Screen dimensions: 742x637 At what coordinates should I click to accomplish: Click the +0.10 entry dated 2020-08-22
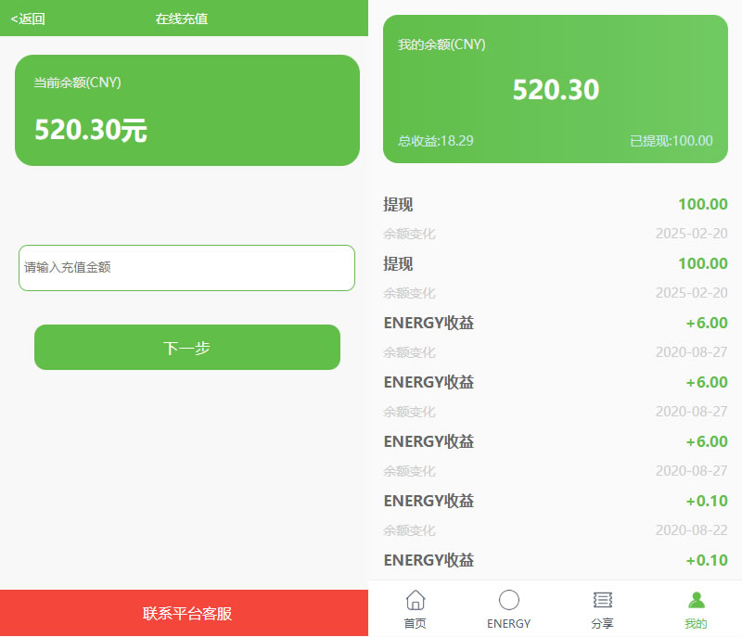pyautogui.click(x=707, y=501)
